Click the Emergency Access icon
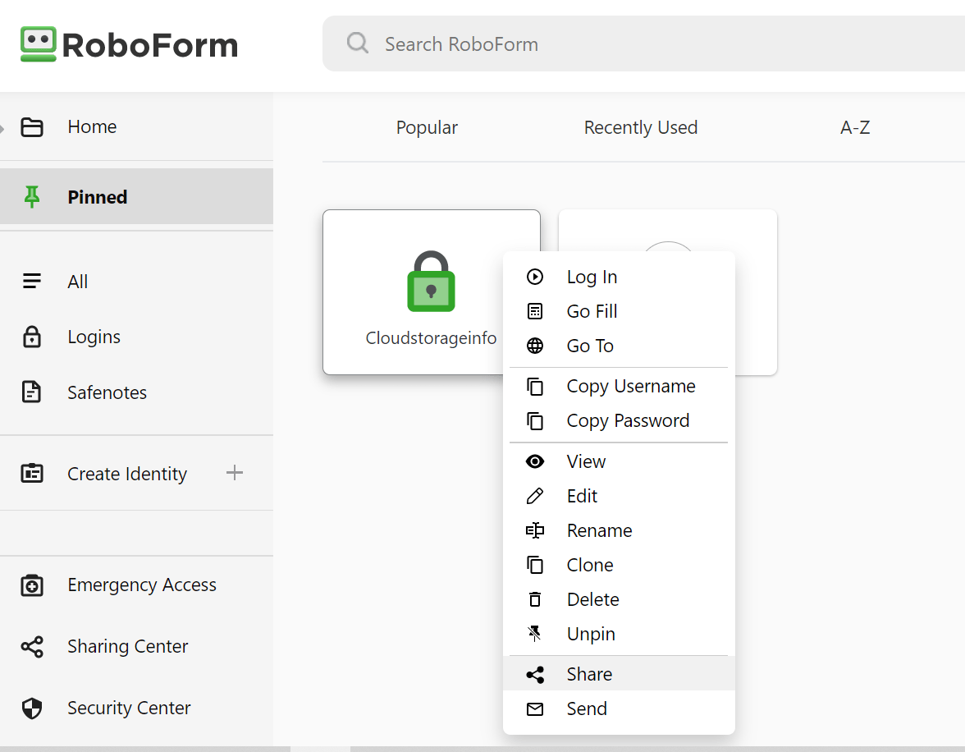The image size is (965, 752). click(x=33, y=585)
